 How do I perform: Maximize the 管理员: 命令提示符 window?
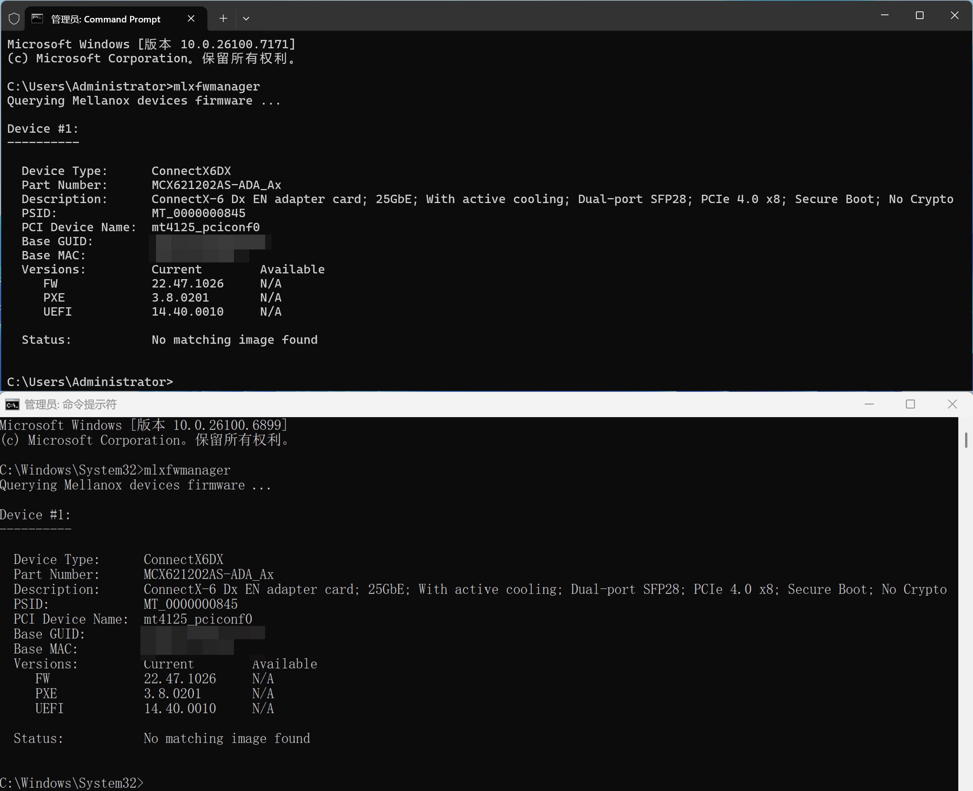910,404
